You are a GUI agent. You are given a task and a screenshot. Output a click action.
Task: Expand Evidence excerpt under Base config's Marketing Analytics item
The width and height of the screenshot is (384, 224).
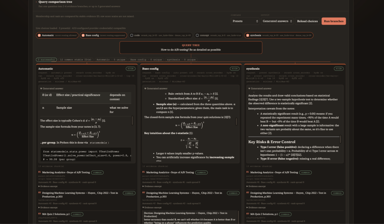coord(152,186)
